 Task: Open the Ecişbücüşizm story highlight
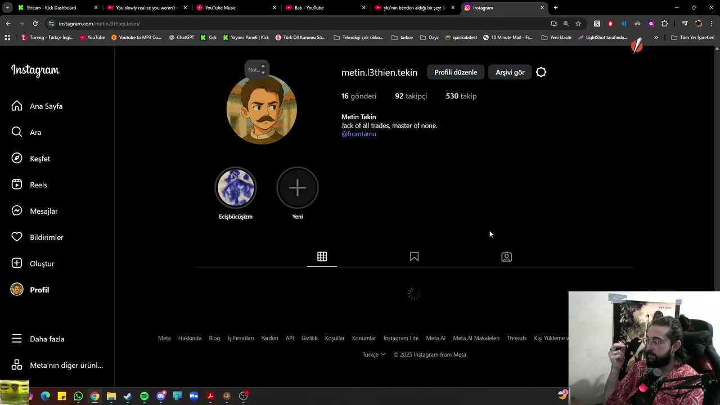236,187
